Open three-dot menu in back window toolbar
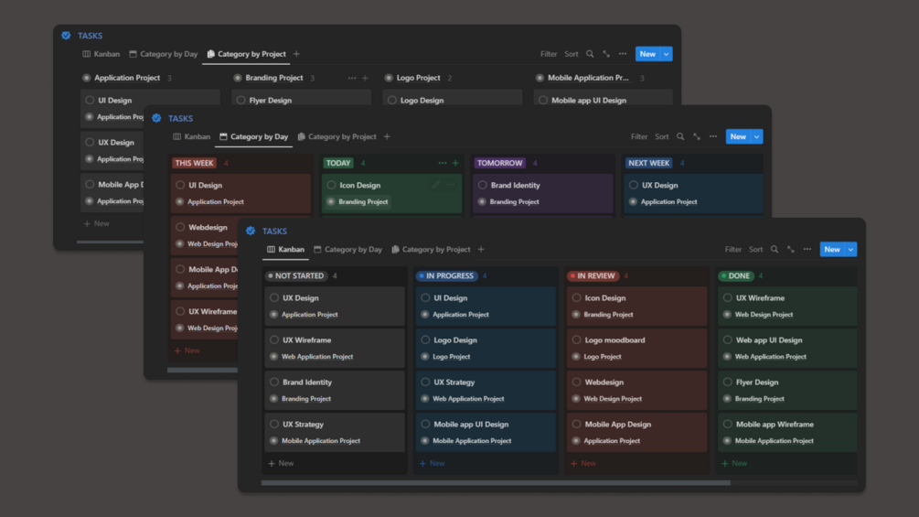 [623, 54]
